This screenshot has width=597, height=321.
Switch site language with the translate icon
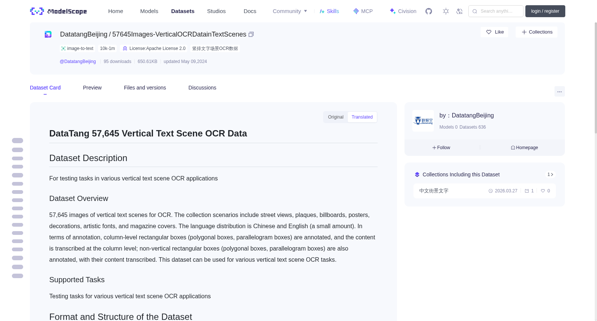pos(459,11)
